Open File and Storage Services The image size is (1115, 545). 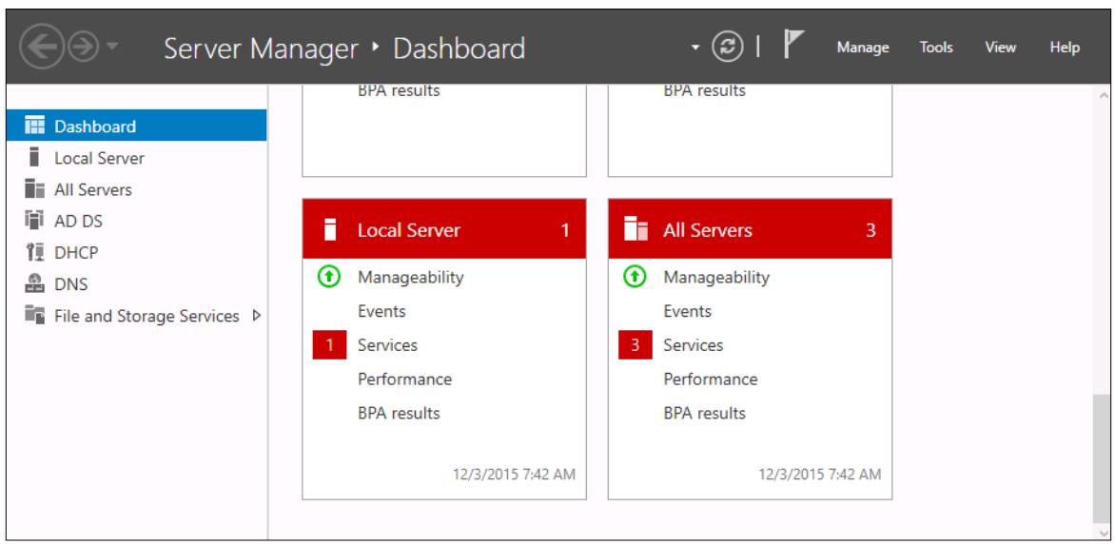pyautogui.click(x=137, y=316)
